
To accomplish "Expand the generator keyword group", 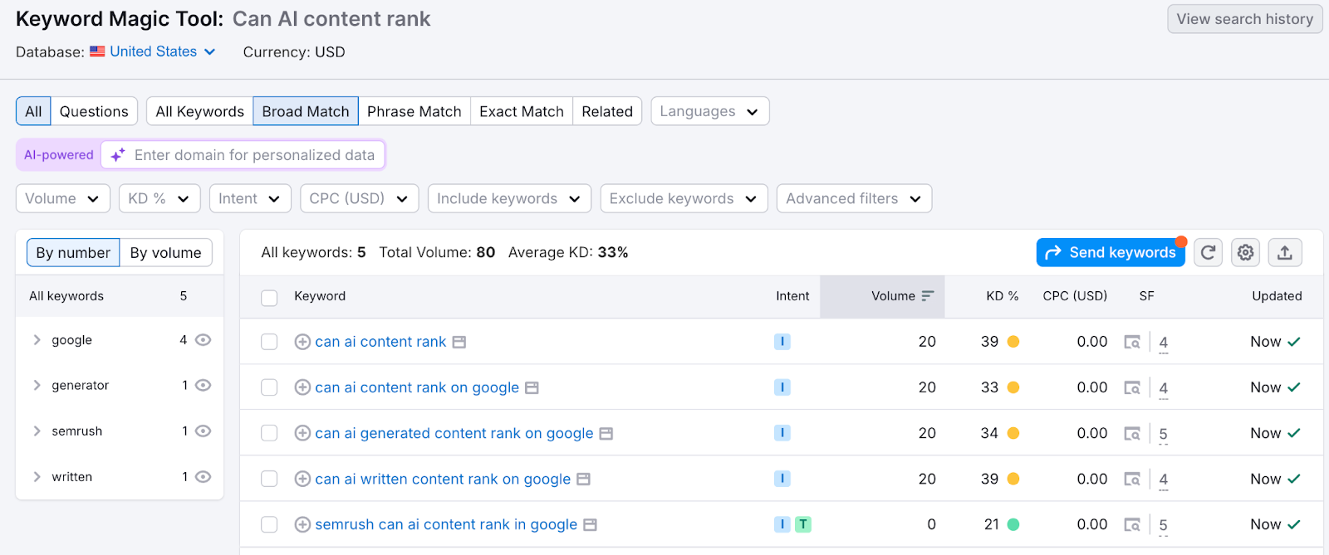I will [37, 385].
